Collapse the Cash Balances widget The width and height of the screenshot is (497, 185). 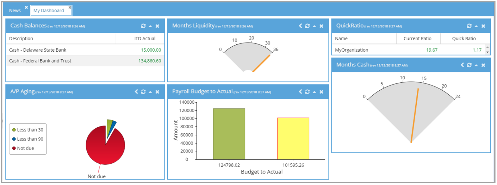click(x=150, y=26)
